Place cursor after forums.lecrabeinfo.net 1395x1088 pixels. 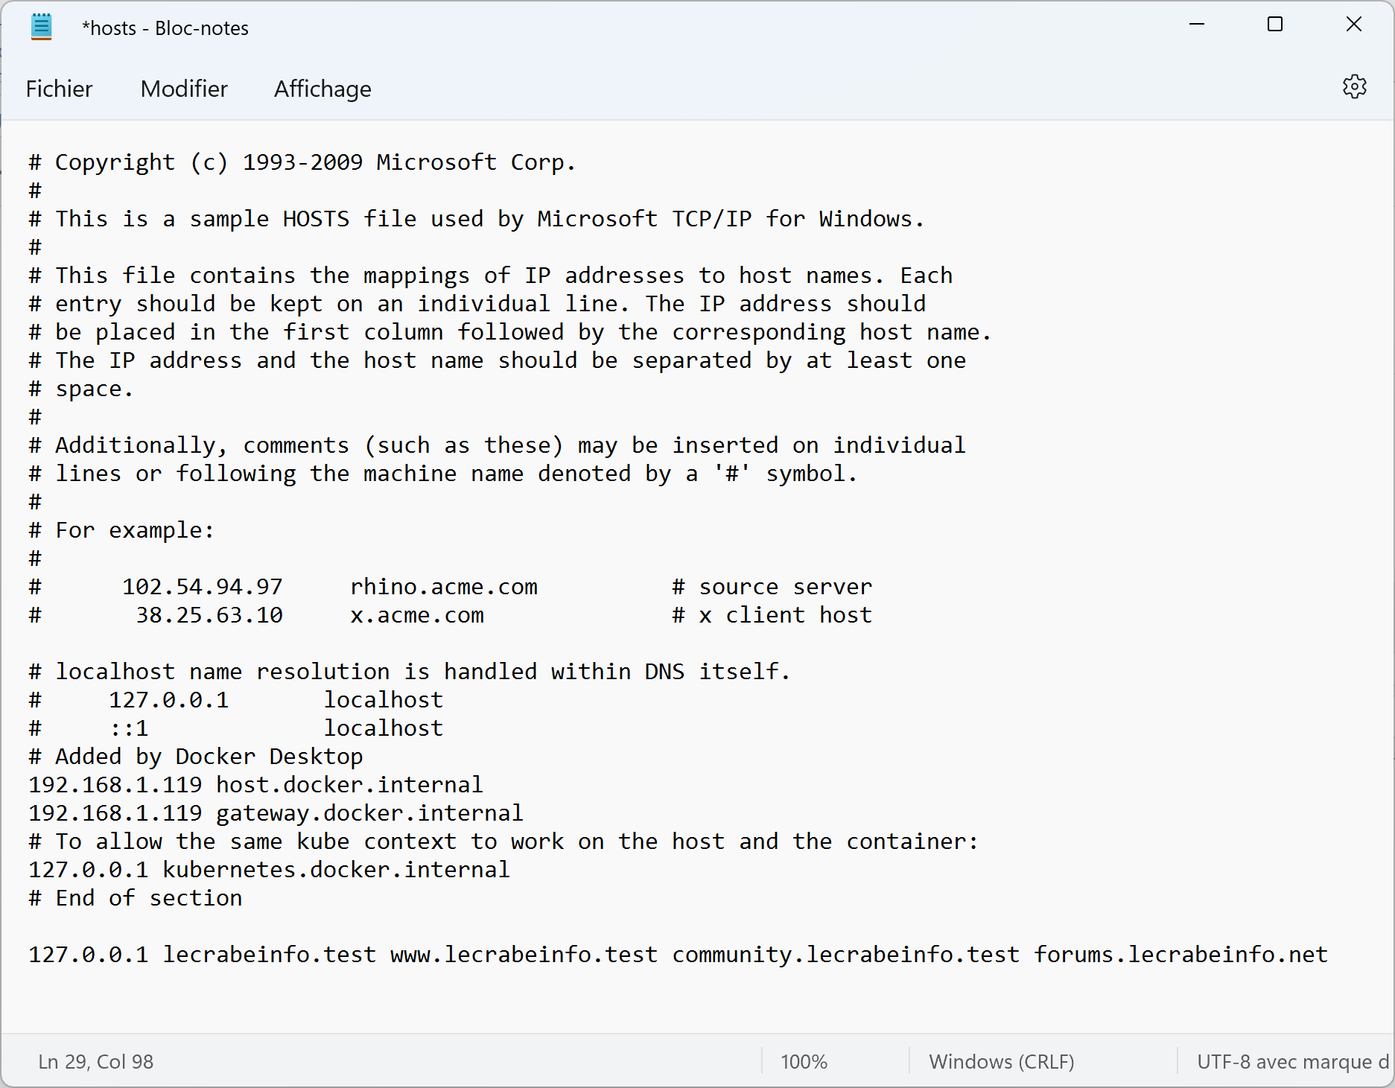pos(1329,955)
